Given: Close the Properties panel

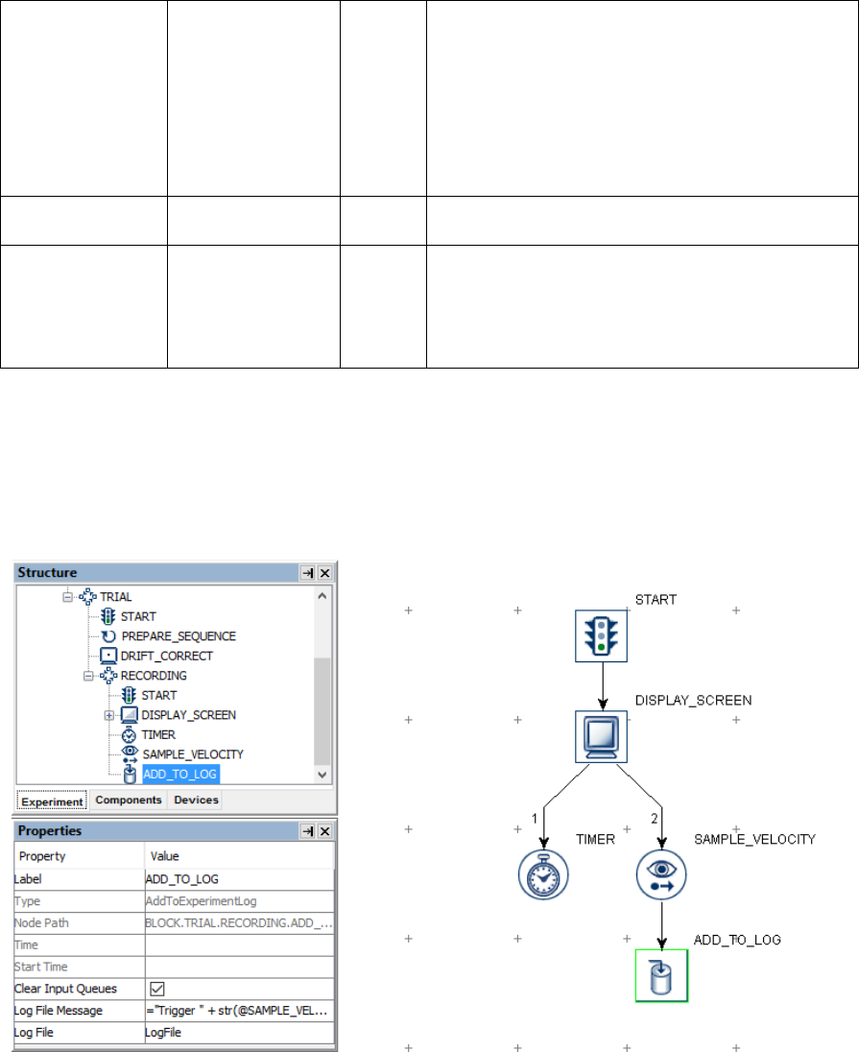Looking at the screenshot, I should point(324,831).
